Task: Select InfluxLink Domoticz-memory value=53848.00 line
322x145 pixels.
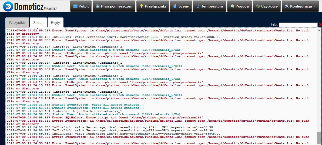Action: pyautogui.click(x=113, y=134)
